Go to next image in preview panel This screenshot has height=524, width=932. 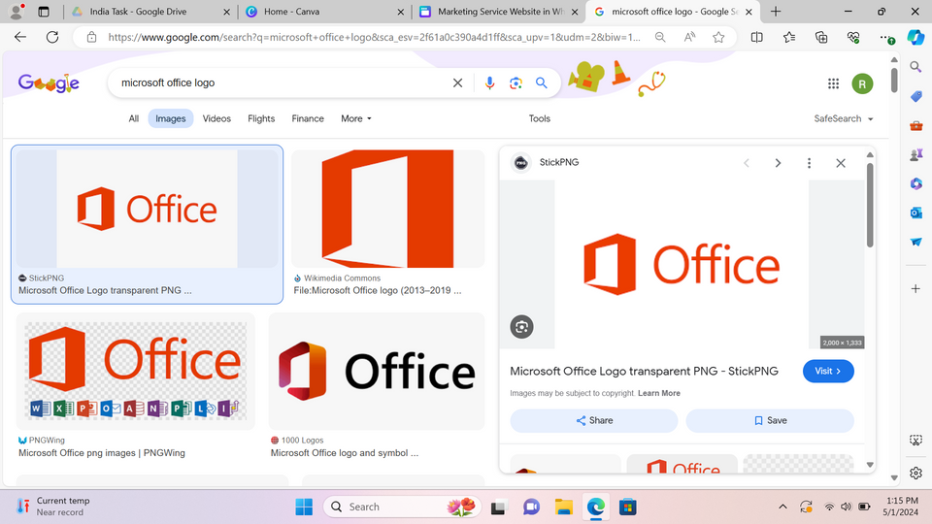click(778, 163)
